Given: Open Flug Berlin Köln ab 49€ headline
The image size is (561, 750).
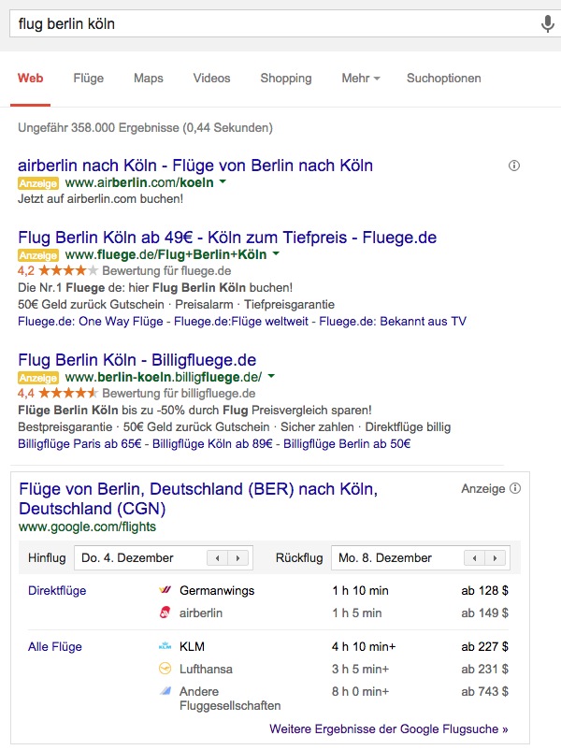Looking at the screenshot, I should point(227,238).
